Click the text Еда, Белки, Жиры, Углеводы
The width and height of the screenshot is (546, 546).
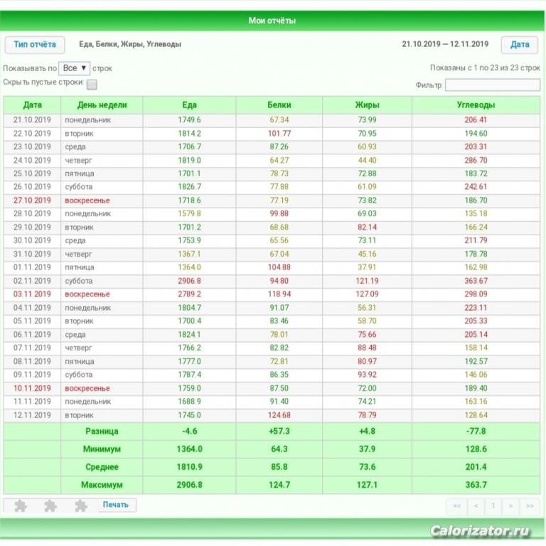(130, 44)
